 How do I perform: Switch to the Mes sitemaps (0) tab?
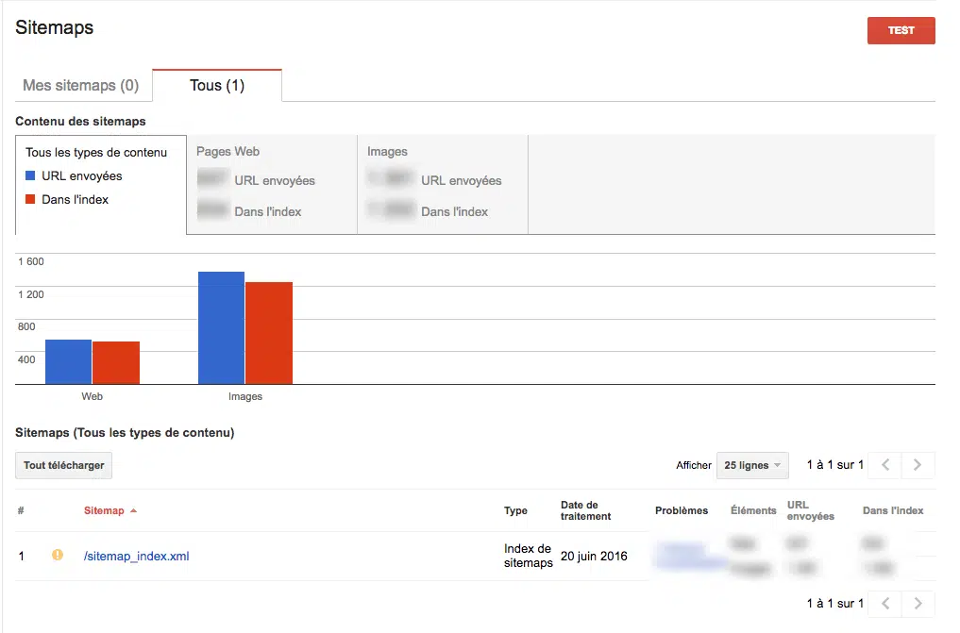click(x=81, y=85)
